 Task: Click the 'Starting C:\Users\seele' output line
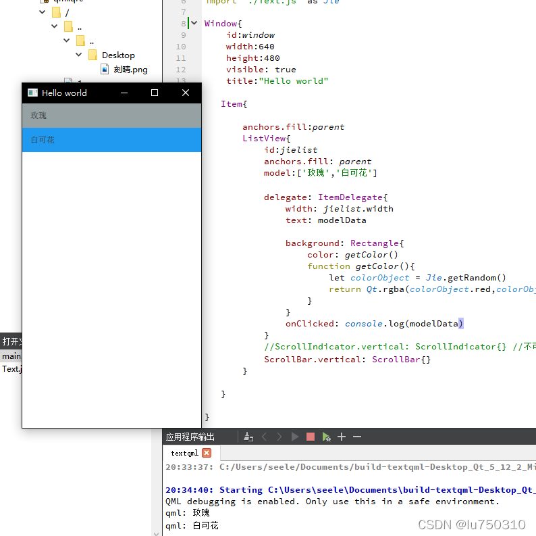[350, 490]
